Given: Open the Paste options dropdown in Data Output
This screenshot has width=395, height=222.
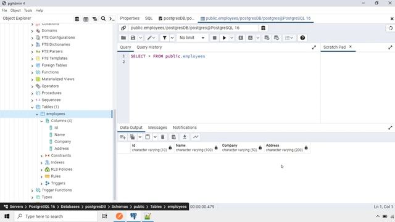Looking at the screenshot, I should pos(155,137).
